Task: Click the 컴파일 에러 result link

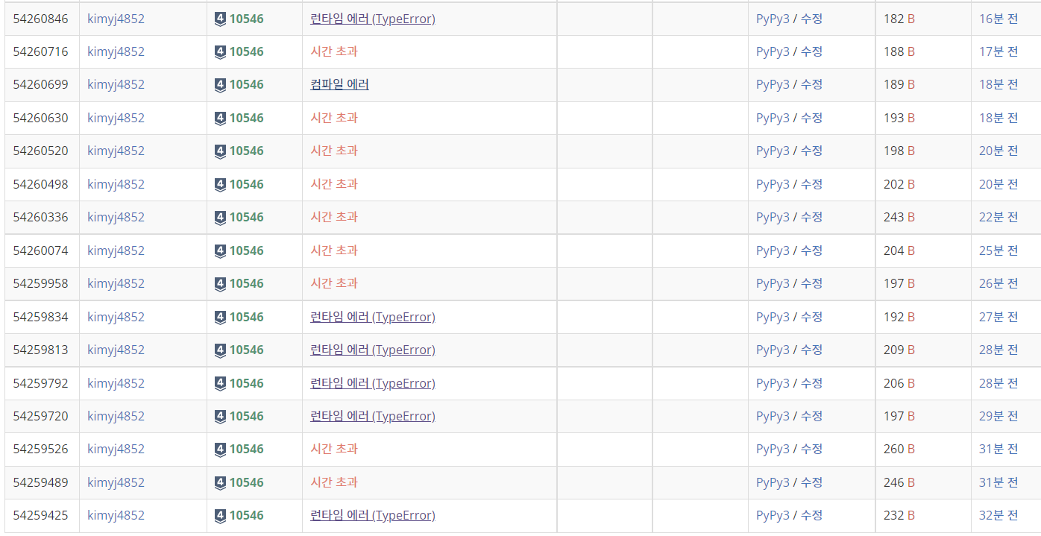Action: point(339,84)
